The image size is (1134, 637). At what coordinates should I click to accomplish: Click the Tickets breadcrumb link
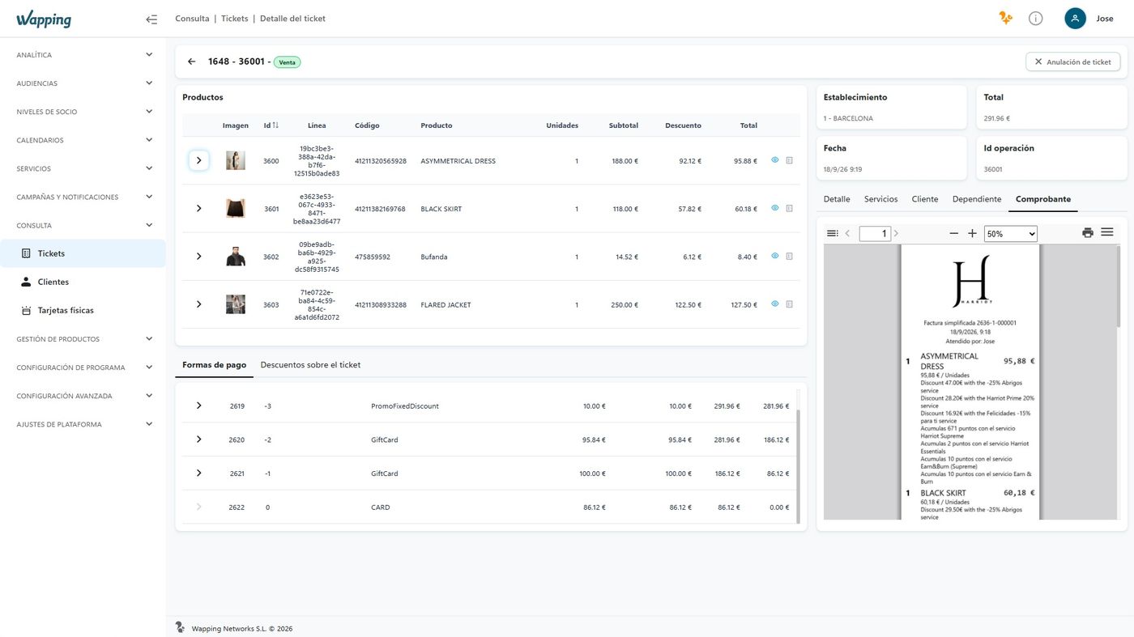pyautogui.click(x=234, y=19)
